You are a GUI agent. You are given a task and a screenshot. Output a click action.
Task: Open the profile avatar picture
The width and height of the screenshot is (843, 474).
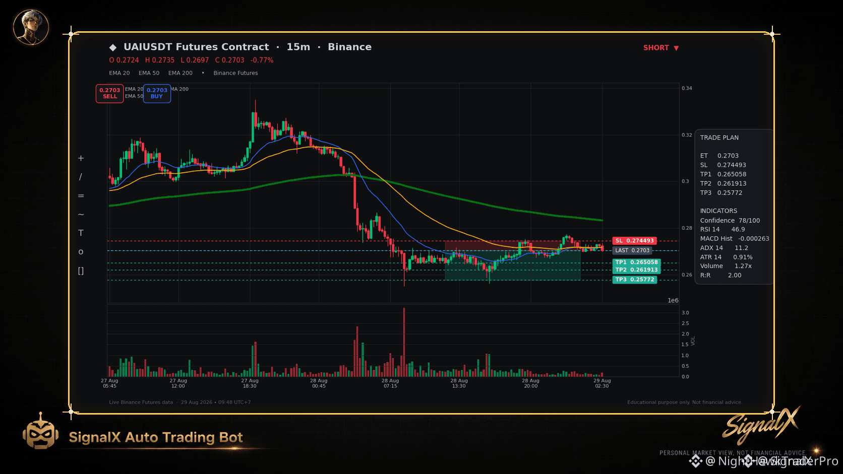coord(31,27)
